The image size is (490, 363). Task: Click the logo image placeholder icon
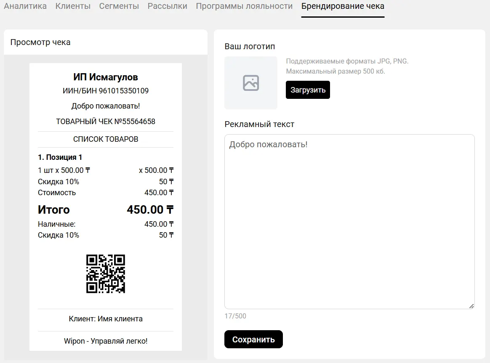(x=251, y=83)
